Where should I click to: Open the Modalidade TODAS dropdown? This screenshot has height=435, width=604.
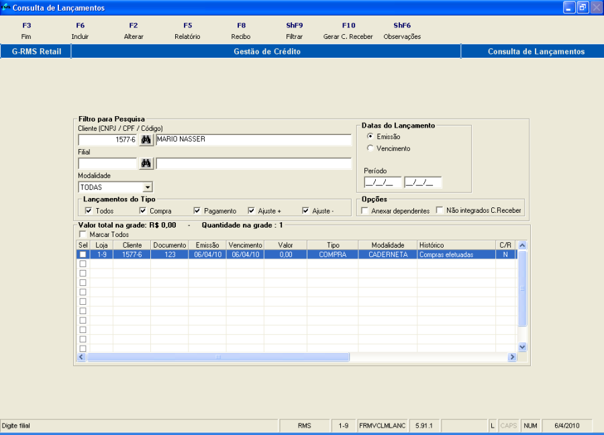148,187
